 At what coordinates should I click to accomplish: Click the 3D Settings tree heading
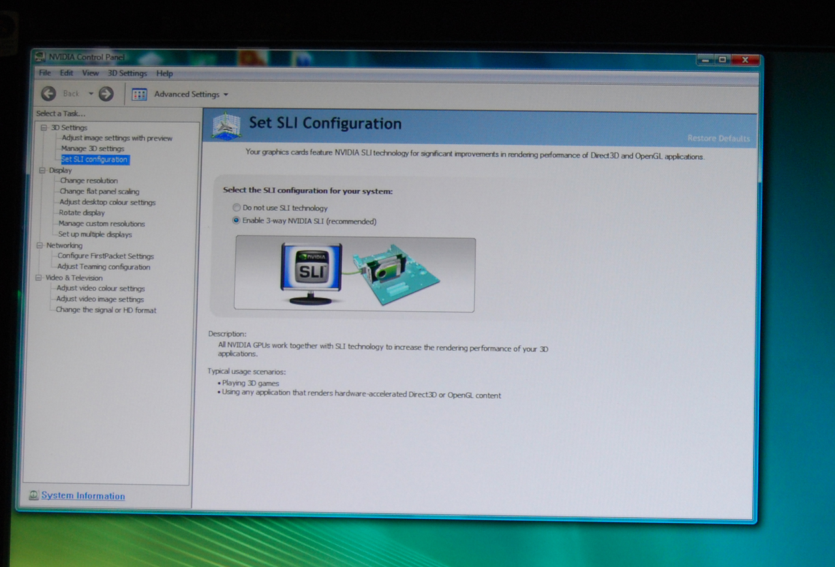pyautogui.click(x=69, y=128)
